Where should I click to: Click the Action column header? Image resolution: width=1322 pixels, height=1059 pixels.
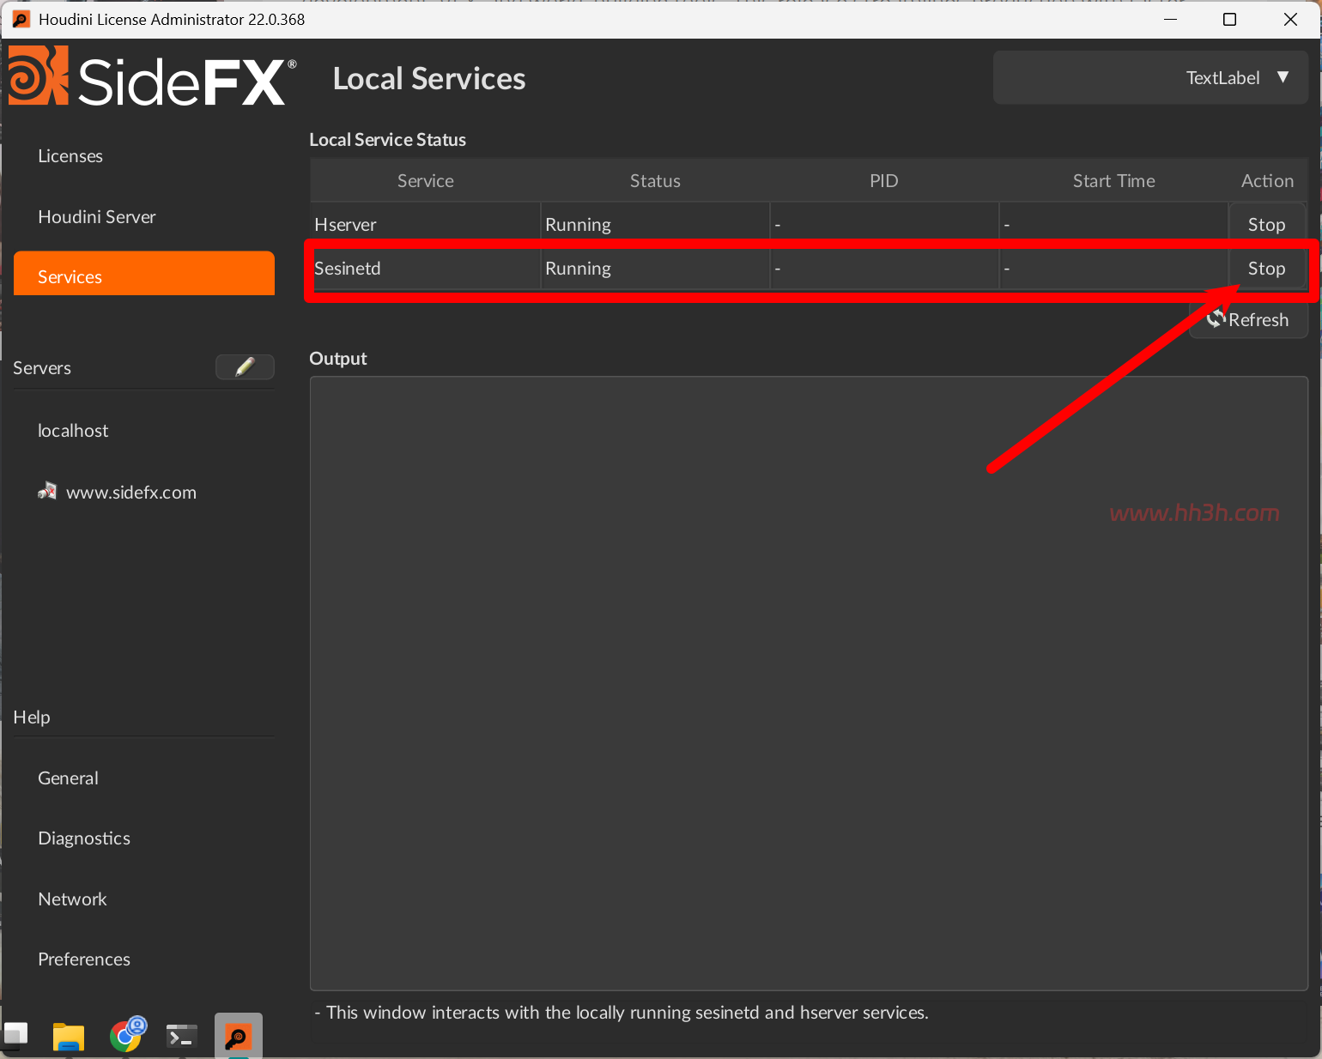pyautogui.click(x=1267, y=181)
